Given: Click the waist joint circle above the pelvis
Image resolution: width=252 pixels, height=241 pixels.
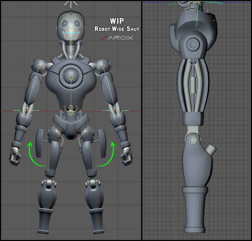Looking at the screenshot, I should [71, 108].
